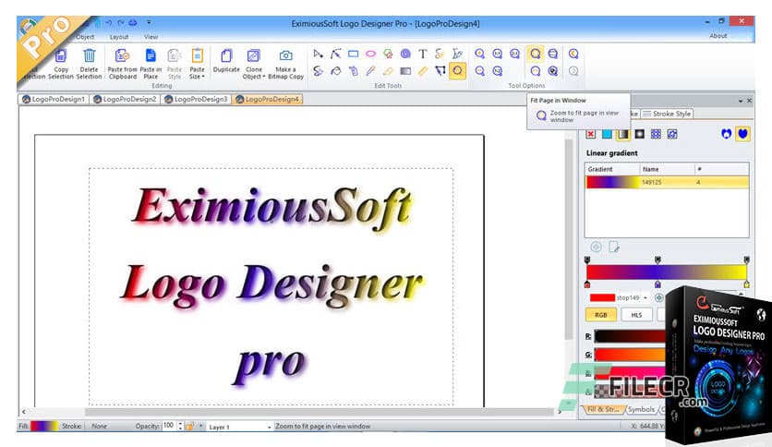Open the Object ribbon tab
Viewport: 772px width, 447px height.
pyautogui.click(x=85, y=37)
